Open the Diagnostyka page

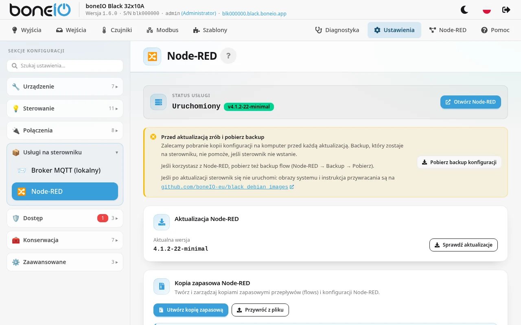click(x=337, y=30)
